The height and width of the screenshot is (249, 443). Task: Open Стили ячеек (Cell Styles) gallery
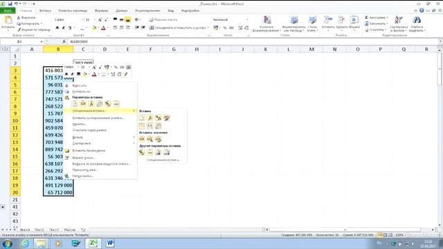coord(312,24)
